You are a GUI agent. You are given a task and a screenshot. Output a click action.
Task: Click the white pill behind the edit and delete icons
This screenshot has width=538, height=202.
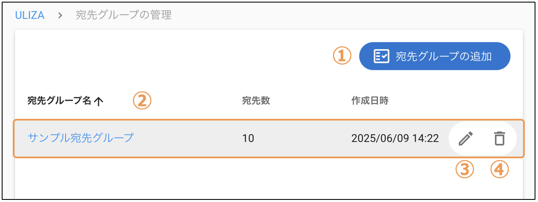(482, 138)
